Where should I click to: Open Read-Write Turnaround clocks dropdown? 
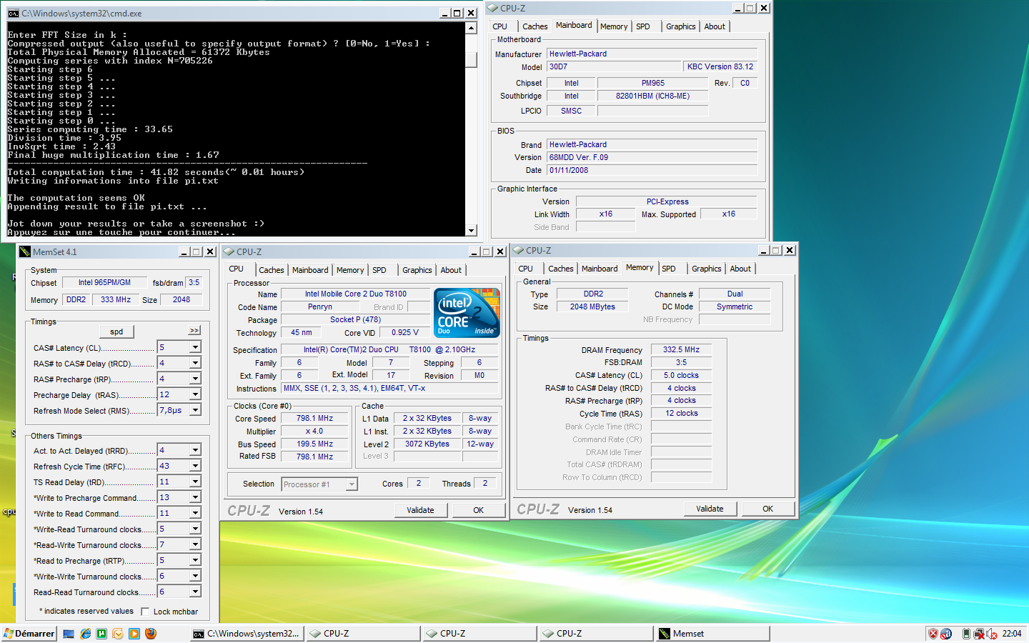click(x=195, y=544)
